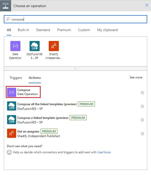Open the UserVoice link

[x=104, y=152]
